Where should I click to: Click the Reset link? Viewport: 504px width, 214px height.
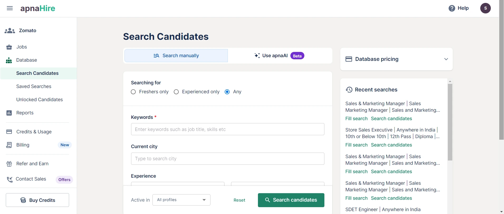point(239,200)
